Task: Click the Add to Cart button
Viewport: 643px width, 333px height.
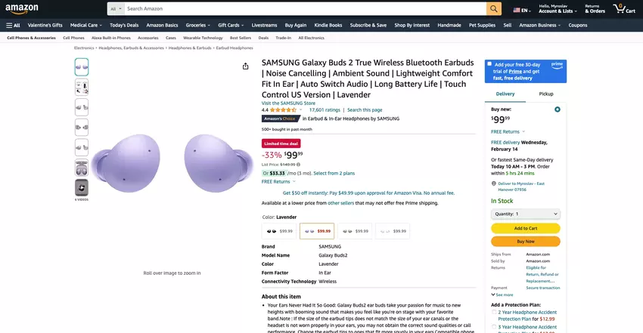Action: coord(525,228)
